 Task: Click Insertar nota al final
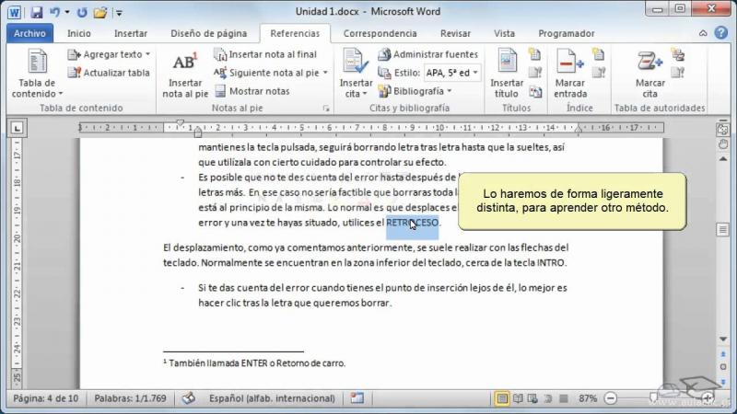tap(265, 54)
